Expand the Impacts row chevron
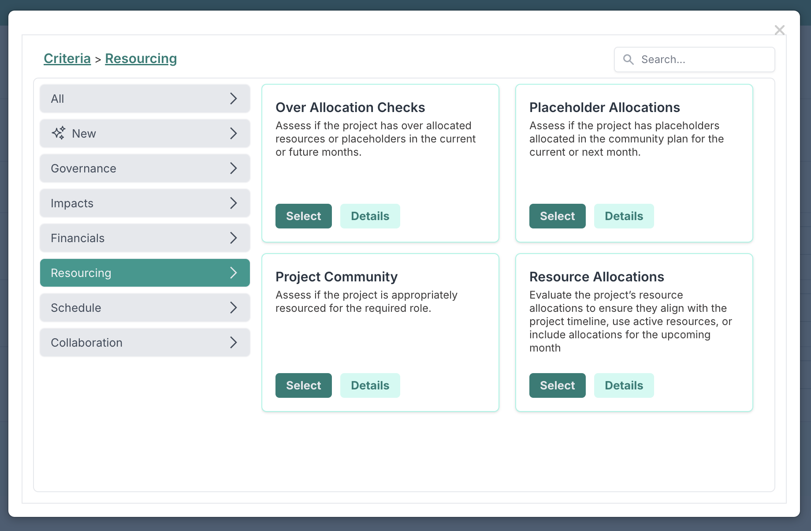 [x=234, y=203]
